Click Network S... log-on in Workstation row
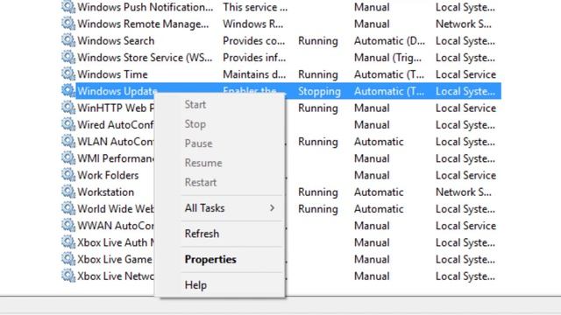 click(464, 192)
